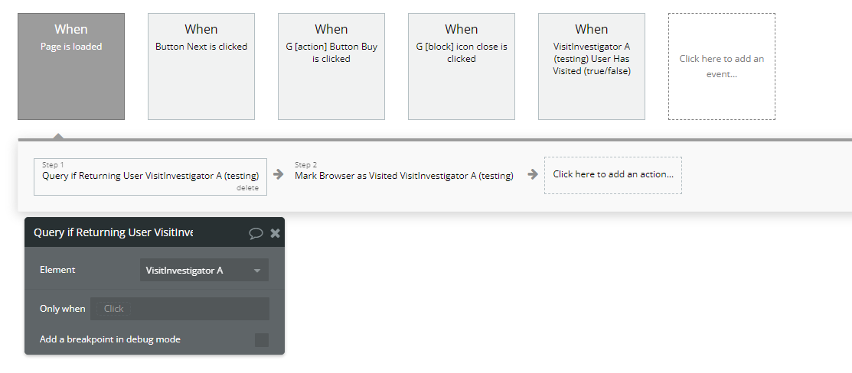Click arrow after the Step 2 action
Screen dimensions: 852x373
coord(532,174)
